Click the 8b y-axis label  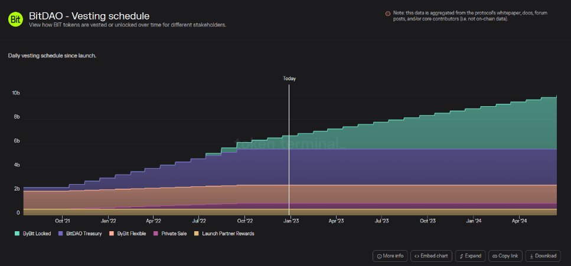(x=17, y=117)
